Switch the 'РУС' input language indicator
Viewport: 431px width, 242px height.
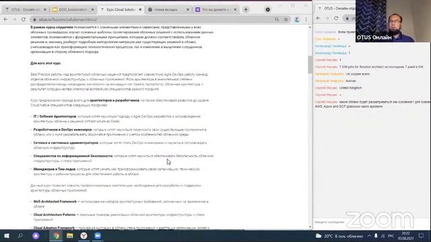(391, 236)
